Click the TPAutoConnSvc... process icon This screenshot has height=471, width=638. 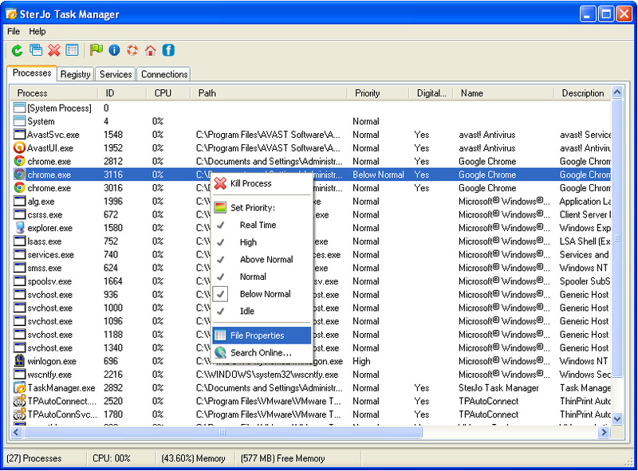coord(19,414)
